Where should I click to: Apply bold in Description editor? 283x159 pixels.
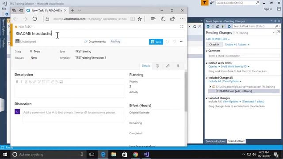[x=17, y=82]
